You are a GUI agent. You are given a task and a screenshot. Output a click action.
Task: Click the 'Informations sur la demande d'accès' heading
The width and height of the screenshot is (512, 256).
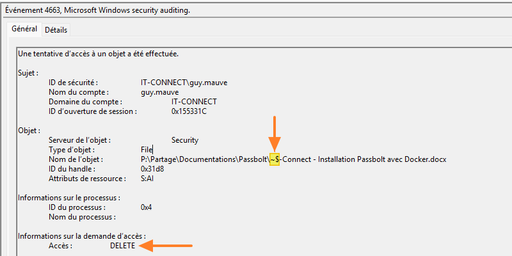click(x=82, y=236)
